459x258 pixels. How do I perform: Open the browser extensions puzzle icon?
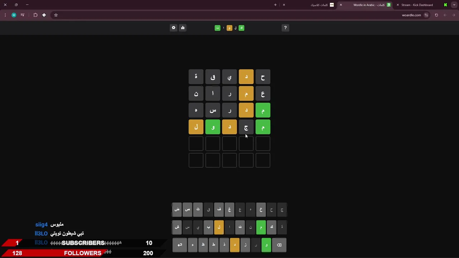pos(36,15)
